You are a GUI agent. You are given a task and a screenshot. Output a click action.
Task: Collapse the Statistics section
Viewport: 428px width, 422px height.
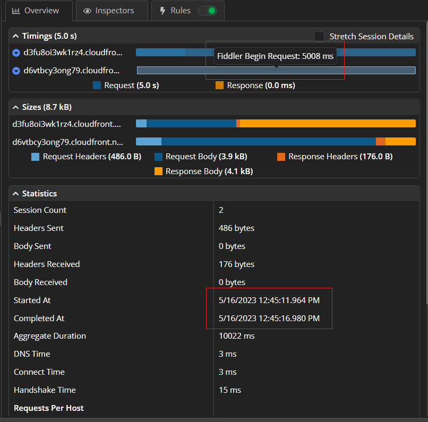pyautogui.click(x=16, y=194)
